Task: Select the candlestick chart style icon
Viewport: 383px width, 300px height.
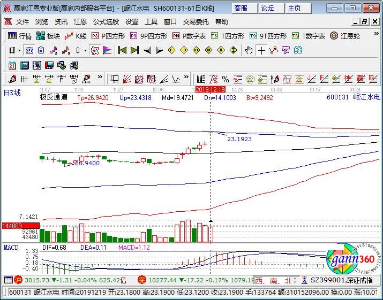Action: click(x=78, y=51)
